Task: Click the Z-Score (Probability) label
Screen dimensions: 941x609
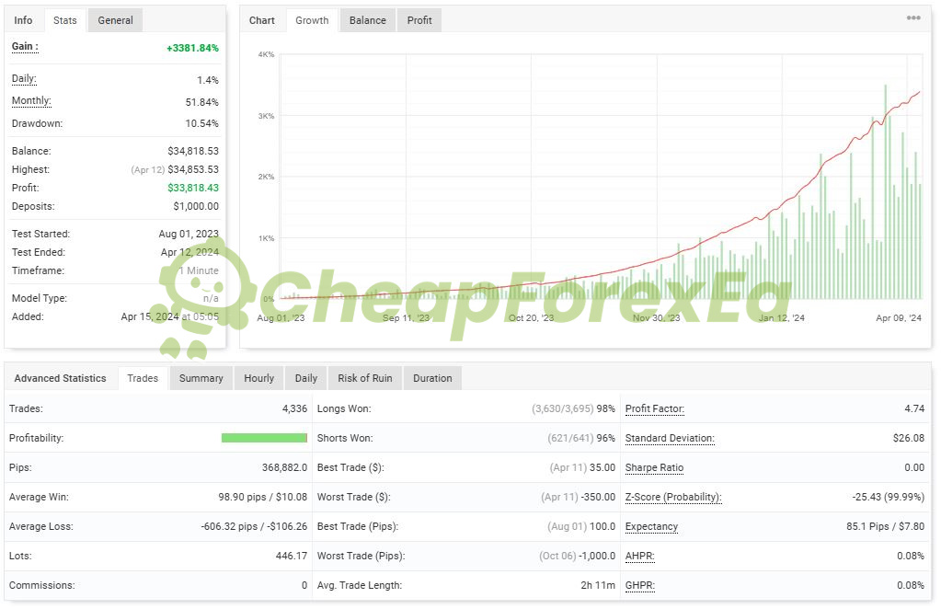Action: [x=673, y=497]
